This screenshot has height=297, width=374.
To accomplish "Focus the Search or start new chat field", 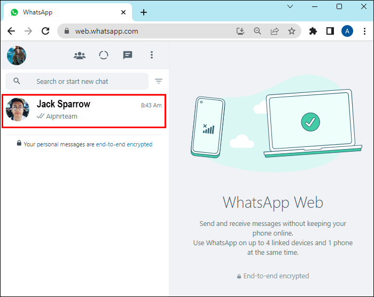I will click(x=77, y=81).
